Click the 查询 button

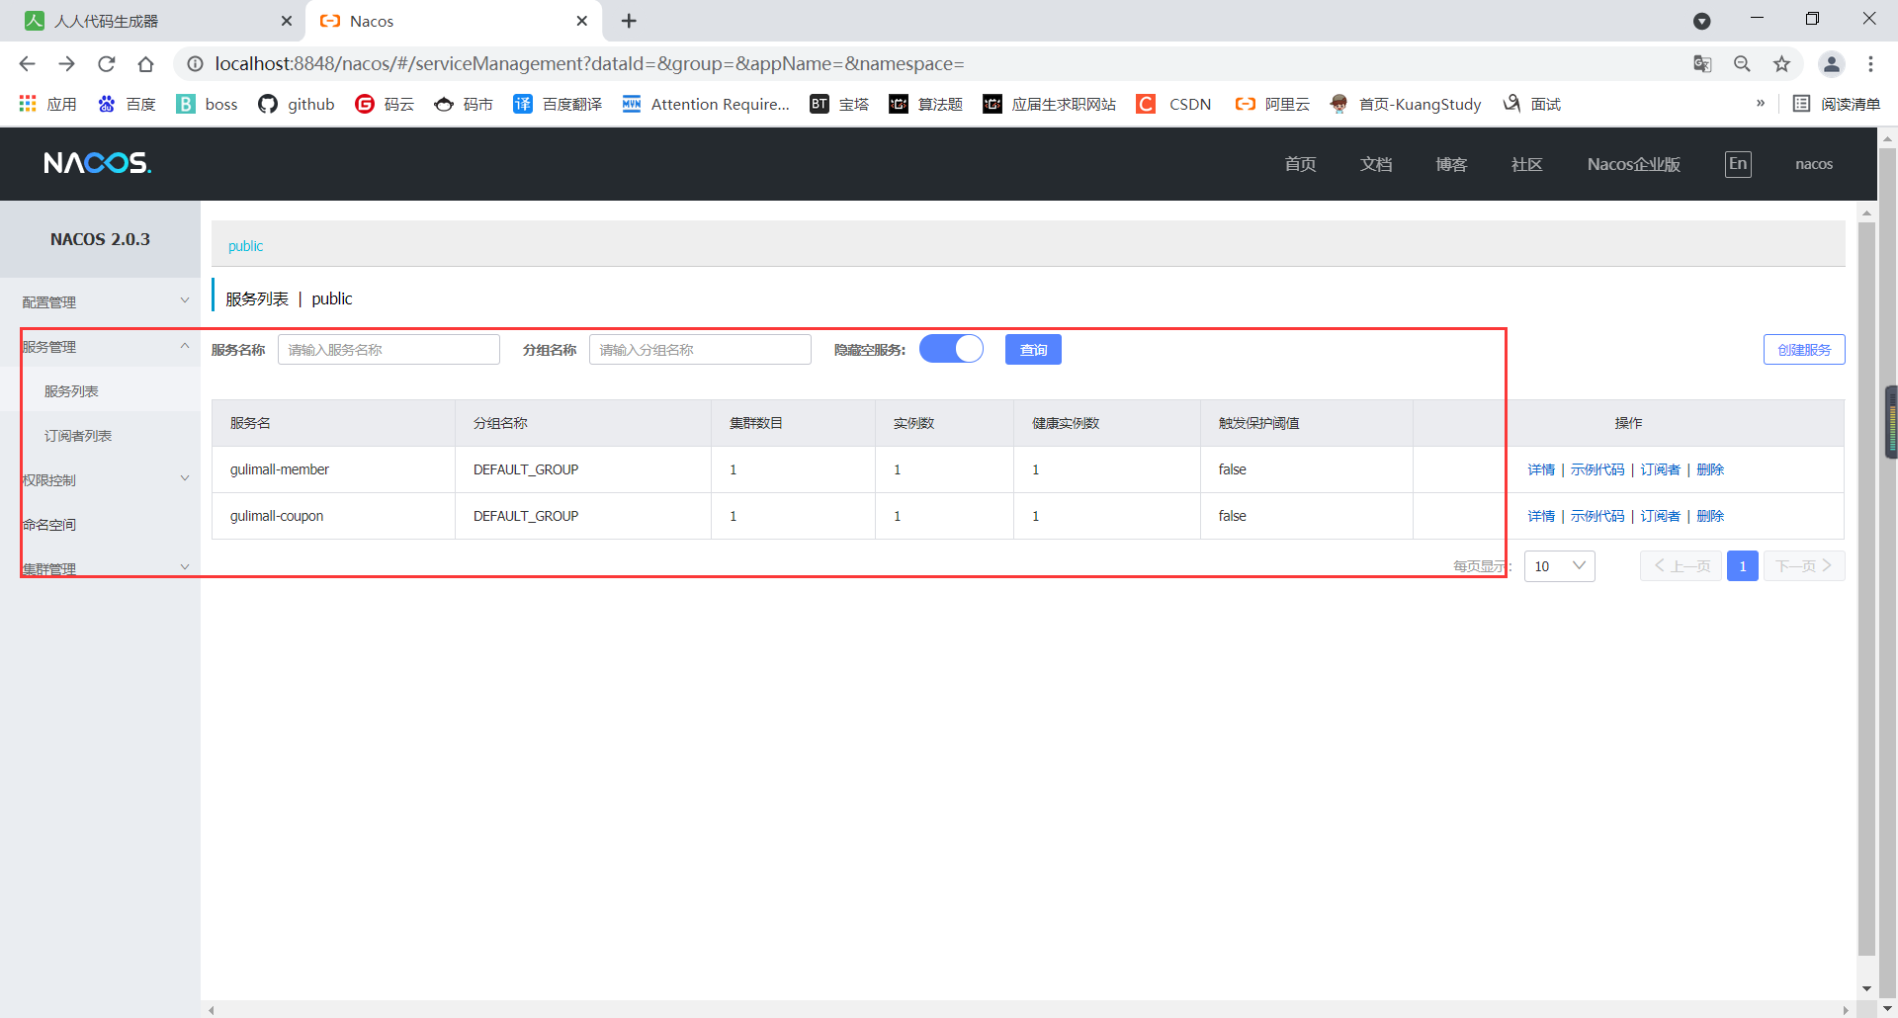1033,350
